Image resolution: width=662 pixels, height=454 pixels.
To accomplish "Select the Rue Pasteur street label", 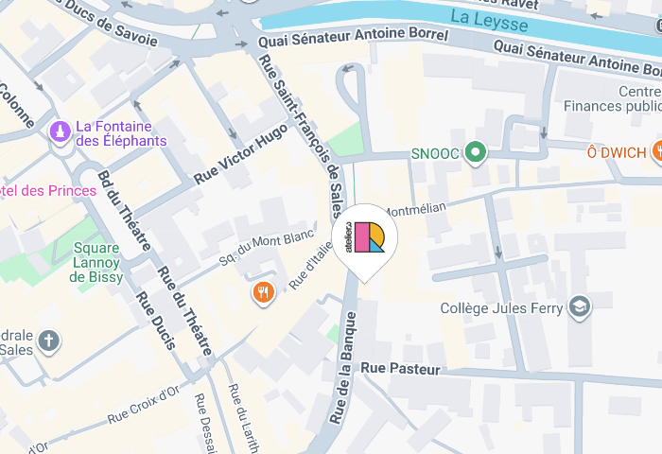I will 400,368.
